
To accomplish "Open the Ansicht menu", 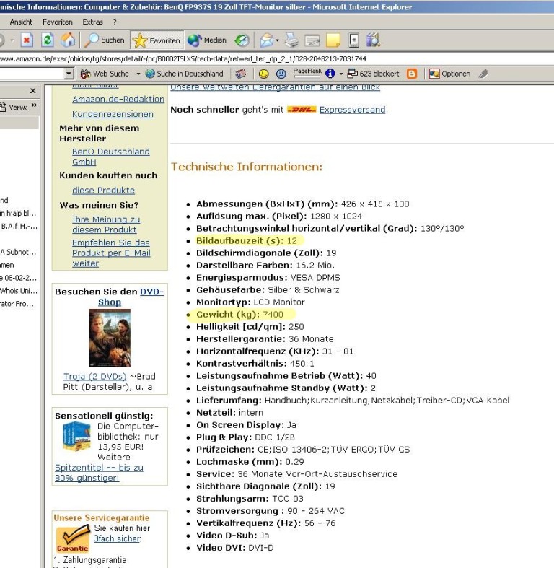I will pyautogui.click(x=21, y=22).
